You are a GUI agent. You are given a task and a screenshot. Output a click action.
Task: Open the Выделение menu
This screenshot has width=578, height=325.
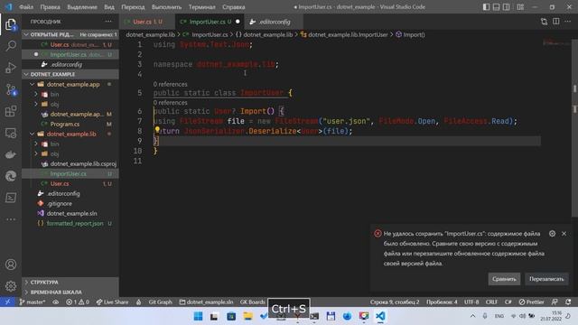pyautogui.click(x=82, y=6)
